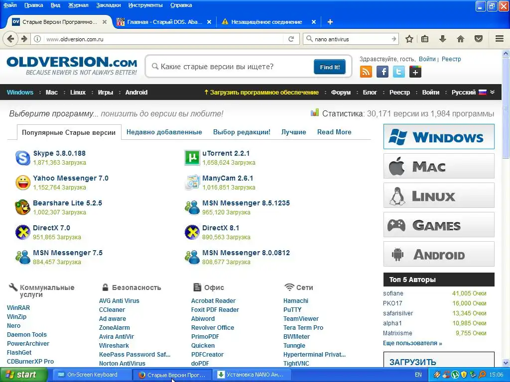Click the ManyCam 2.6.1 icon
The image size is (510, 382).
192,183
